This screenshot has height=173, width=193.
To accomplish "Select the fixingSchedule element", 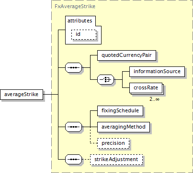I will [x=120, y=111].
